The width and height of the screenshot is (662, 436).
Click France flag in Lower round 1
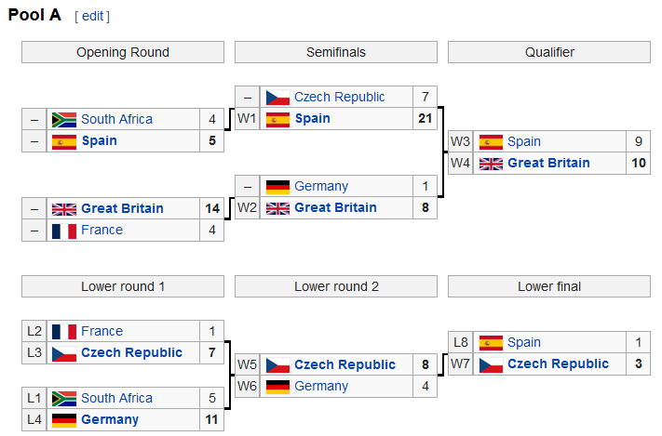[x=63, y=331]
